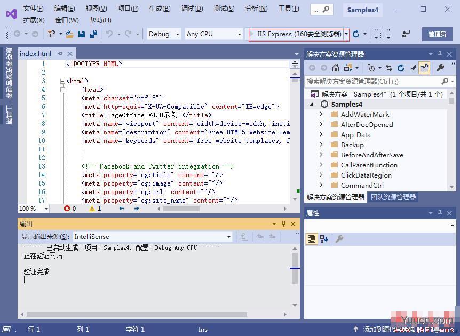Click the open file folder icon
This screenshot has width=460, height=336.
(69, 34)
